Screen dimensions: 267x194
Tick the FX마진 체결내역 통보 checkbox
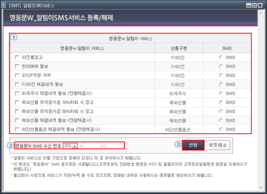(x=17, y=84)
